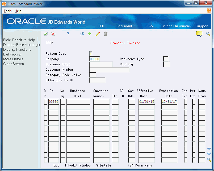Close the Standard Invoice window
This screenshot has height=171, width=214.
point(206,3)
